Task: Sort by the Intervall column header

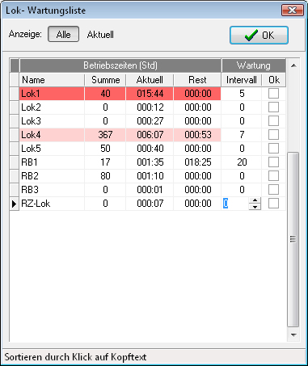Action: point(242,80)
